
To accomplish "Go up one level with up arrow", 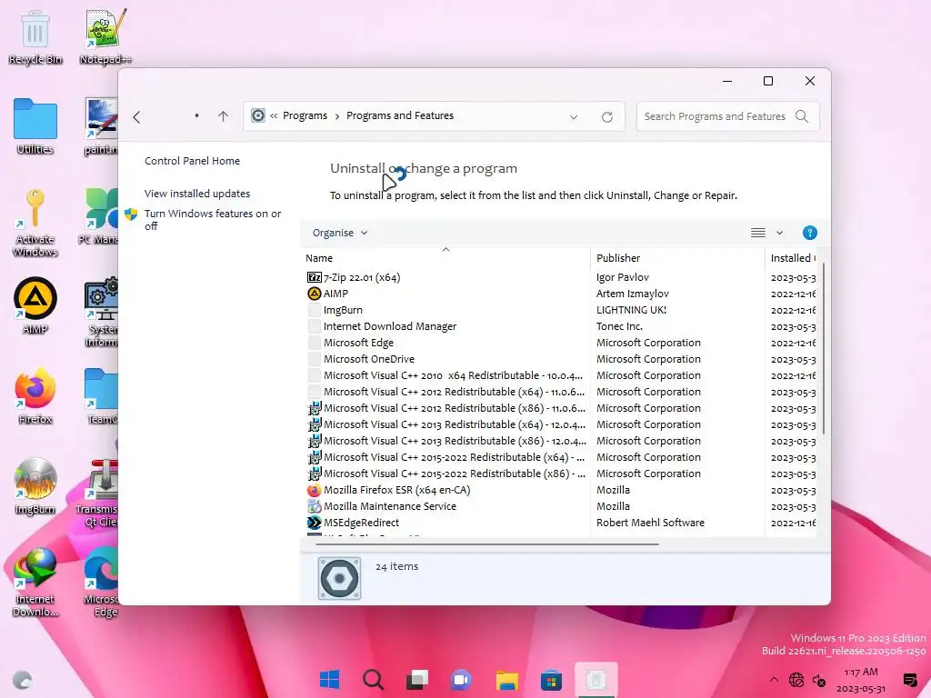I will coord(224,116).
